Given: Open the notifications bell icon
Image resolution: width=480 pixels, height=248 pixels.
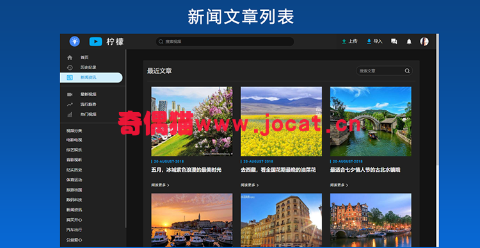Looking at the screenshot, I should coord(409,42).
